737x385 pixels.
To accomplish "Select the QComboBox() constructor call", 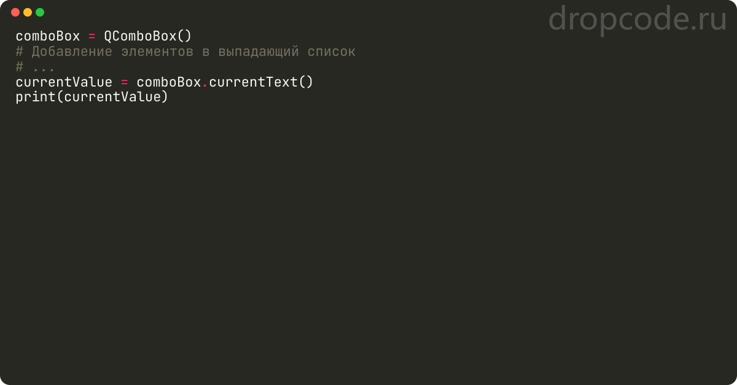I will coord(148,36).
